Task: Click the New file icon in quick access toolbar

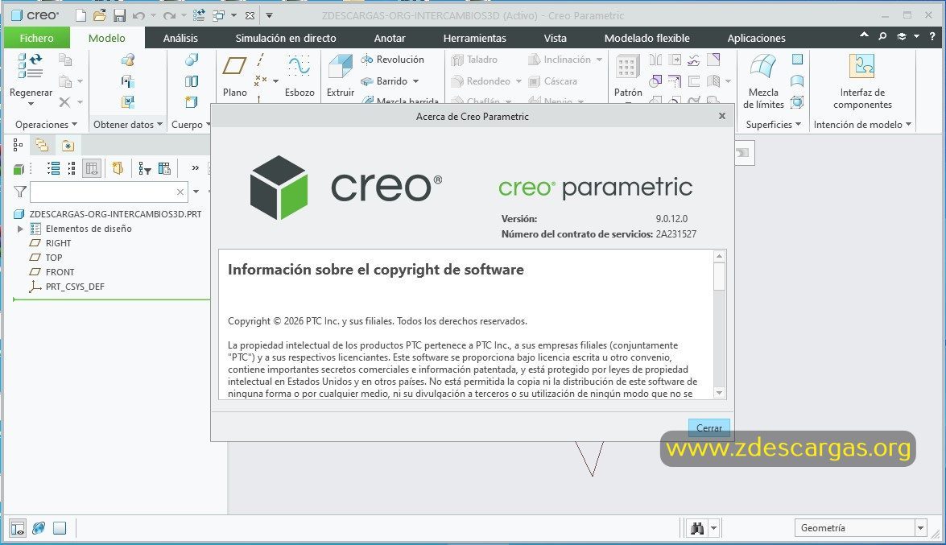Action: point(81,15)
